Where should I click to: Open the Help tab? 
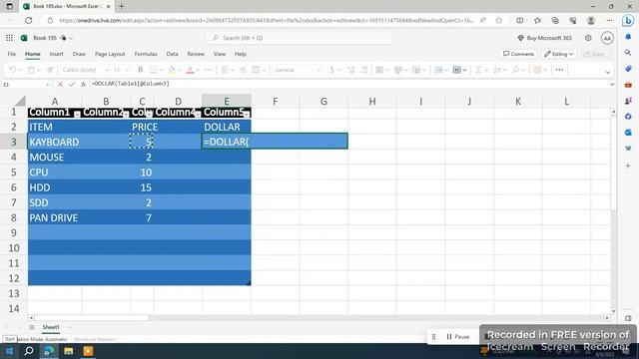pyautogui.click(x=241, y=54)
